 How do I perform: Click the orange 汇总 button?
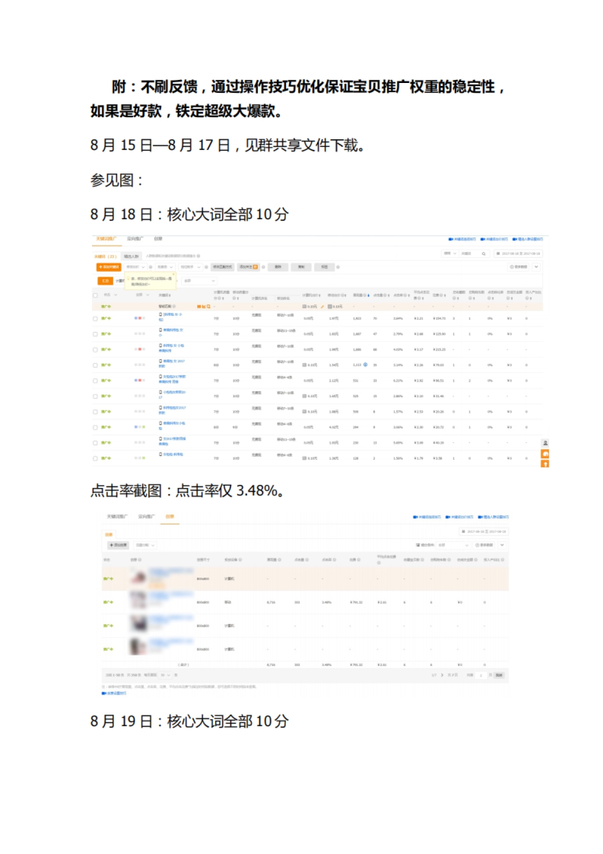pyautogui.click(x=105, y=281)
